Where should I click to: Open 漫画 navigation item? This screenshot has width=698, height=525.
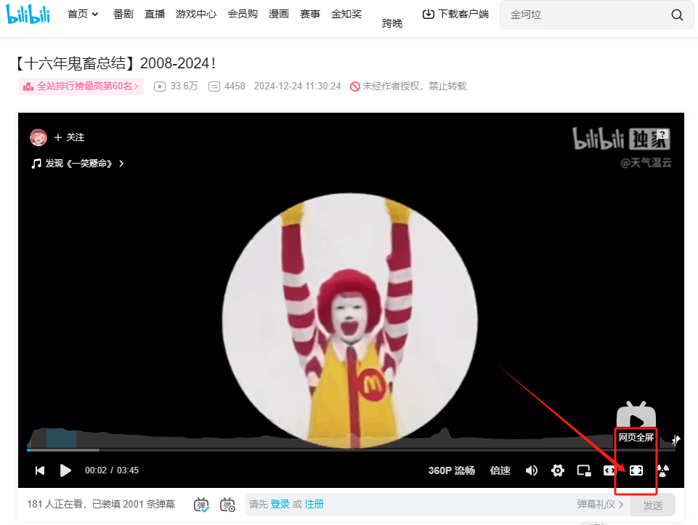(x=279, y=15)
